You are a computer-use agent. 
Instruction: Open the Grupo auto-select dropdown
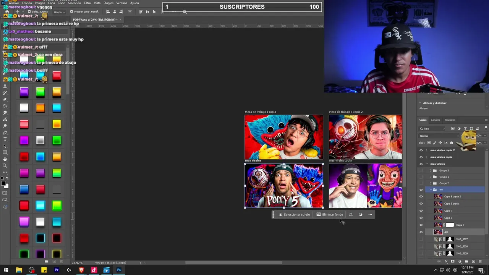[59, 12]
